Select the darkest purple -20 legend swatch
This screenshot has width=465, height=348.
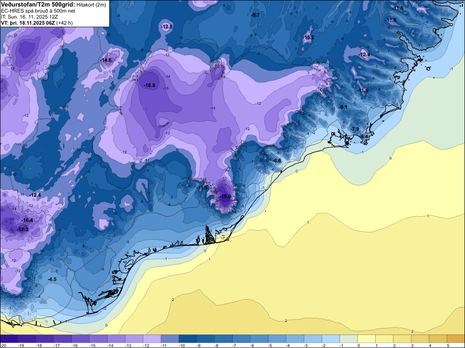pyautogui.click(x=9, y=339)
